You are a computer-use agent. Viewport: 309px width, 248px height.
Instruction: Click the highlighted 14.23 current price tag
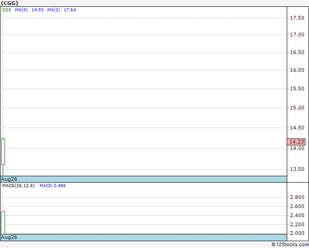296,142
